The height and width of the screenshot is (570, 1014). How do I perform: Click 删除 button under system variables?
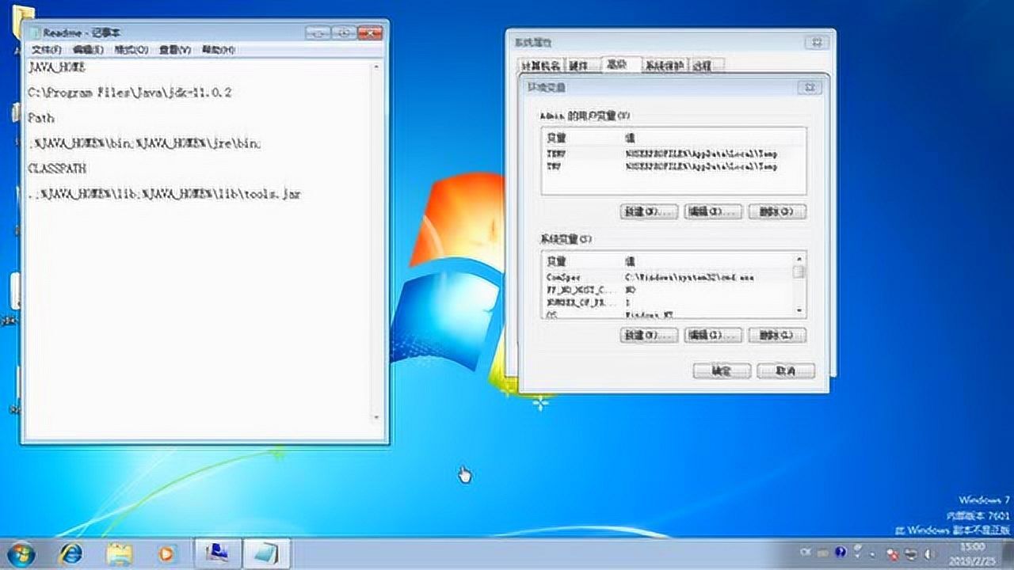(x=776, y=336)
